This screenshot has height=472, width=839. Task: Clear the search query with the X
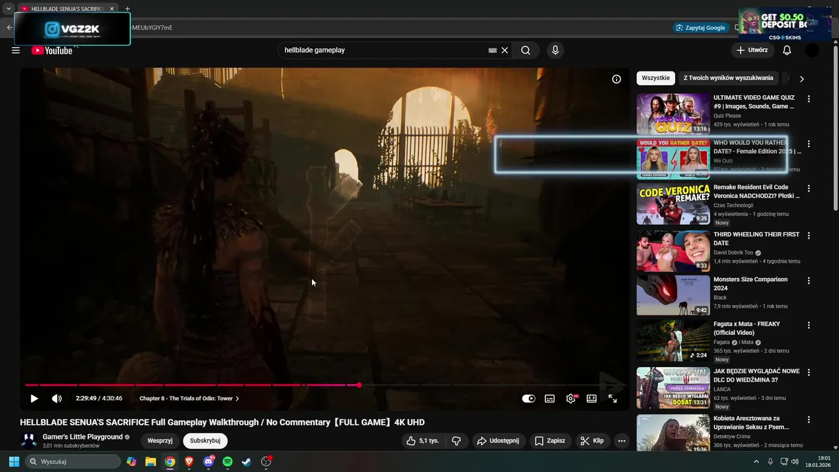coord(505,50)
